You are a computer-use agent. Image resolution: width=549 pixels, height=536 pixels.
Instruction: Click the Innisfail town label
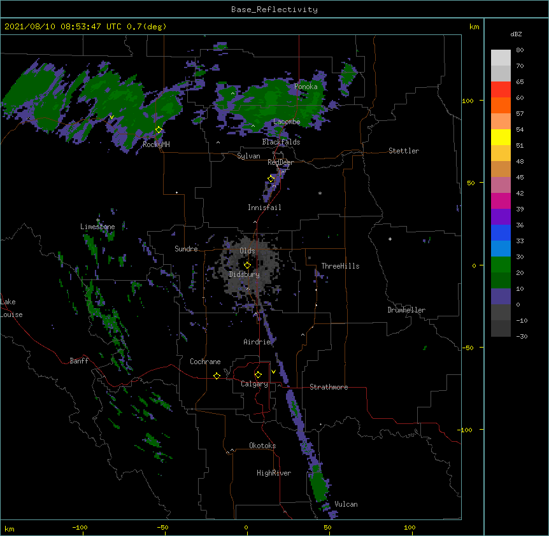click(x=264, y=208)
